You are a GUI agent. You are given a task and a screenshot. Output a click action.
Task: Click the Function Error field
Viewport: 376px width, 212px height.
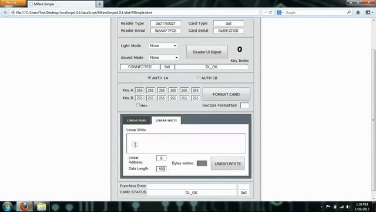(x=192, y=186)
